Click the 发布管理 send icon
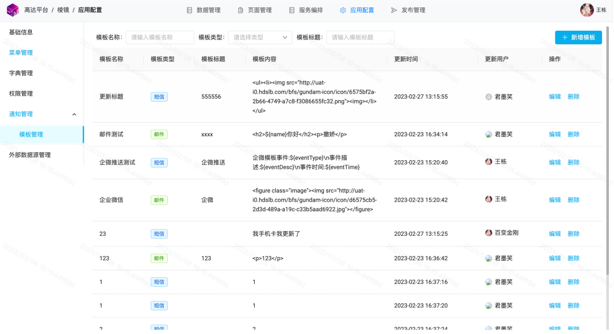The height and width of the screenshot is (334, 614). 394,10
